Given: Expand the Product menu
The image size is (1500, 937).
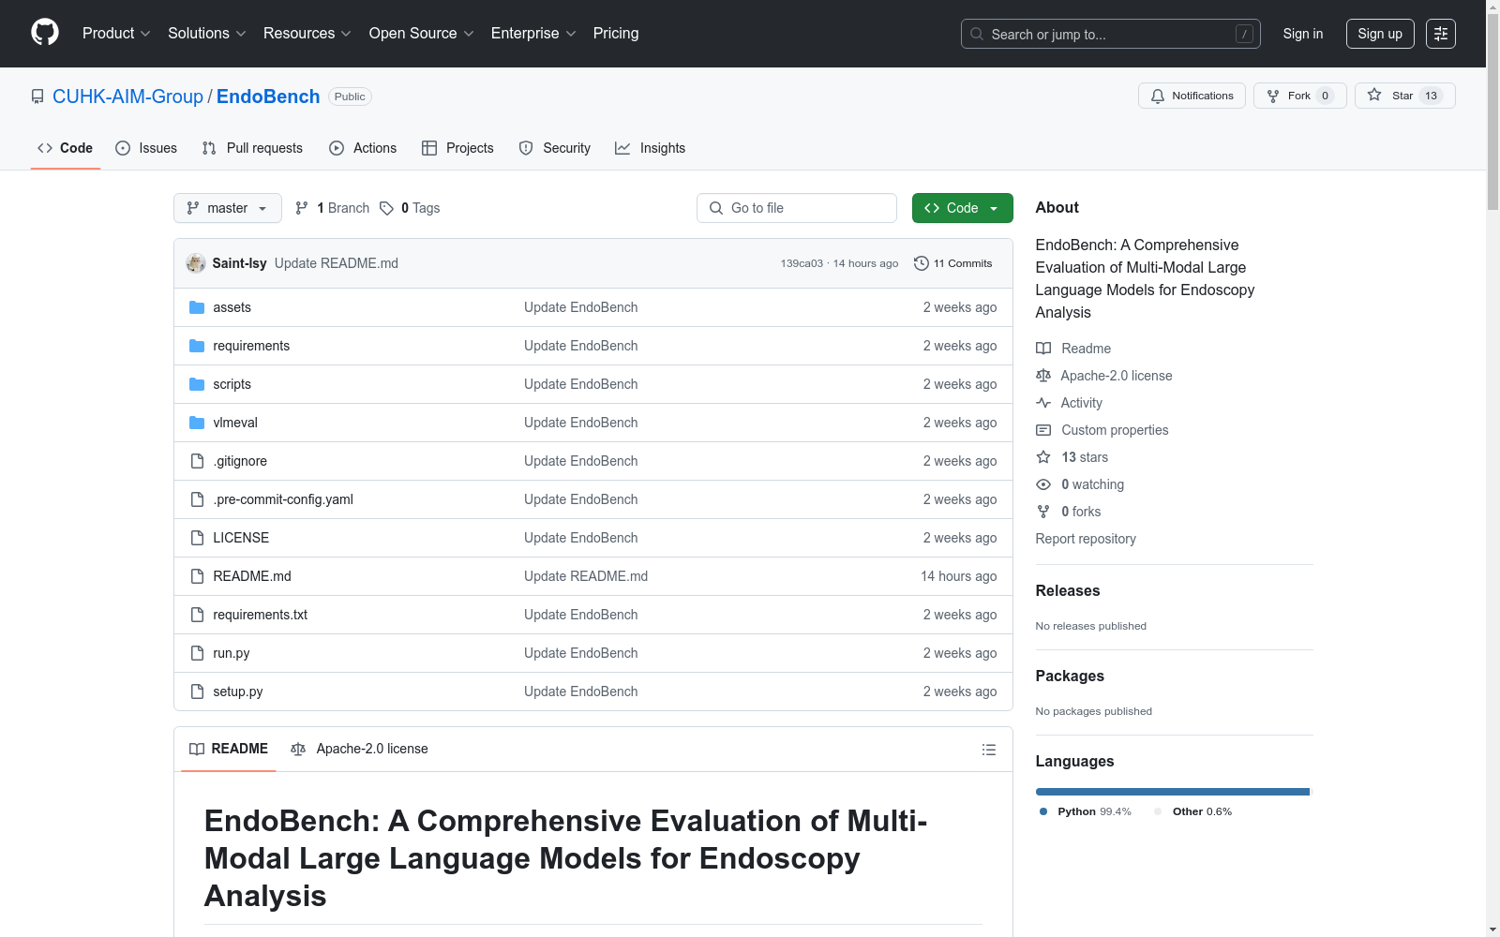Looking at the screenshot, I should click(116, 34).
